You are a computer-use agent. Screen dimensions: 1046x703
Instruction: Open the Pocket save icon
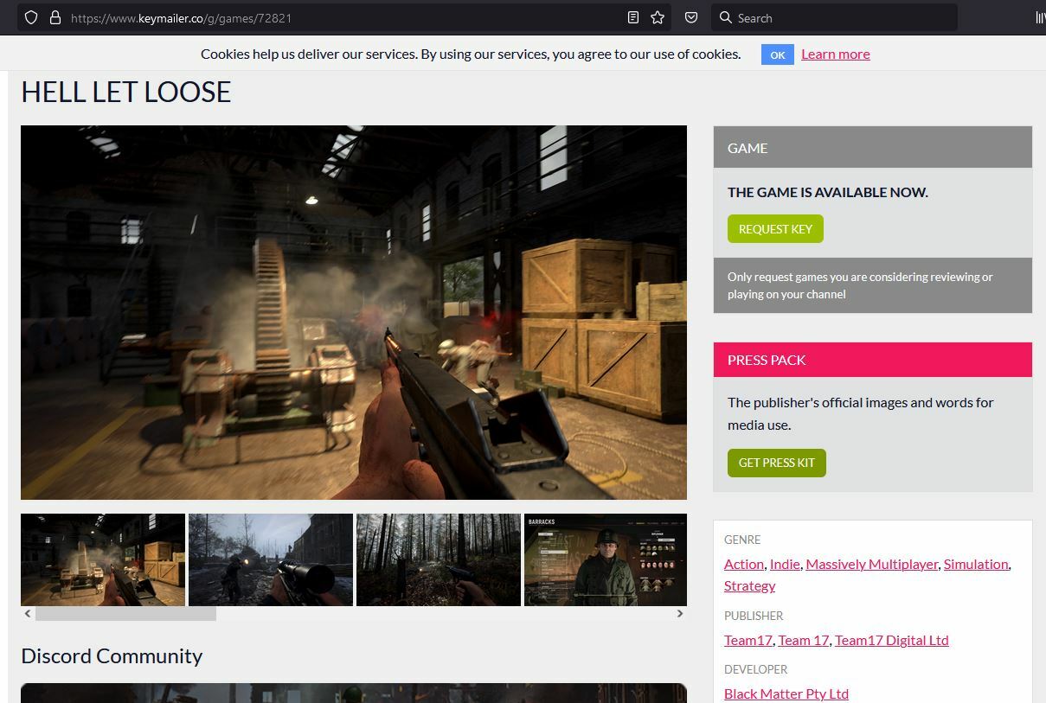tap(691, 17)
